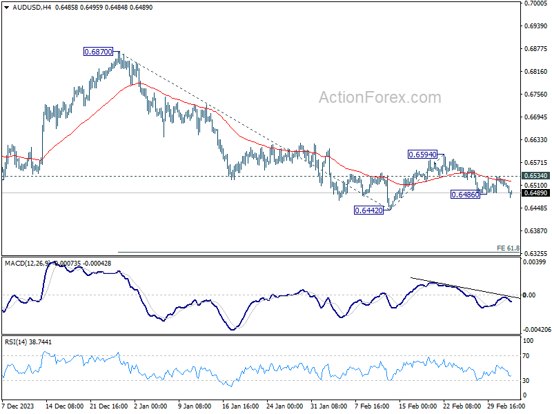This screenshot has height=414, width=552.
Task: Click the 0.64485 price axis value
Action: tap(536, 208)
